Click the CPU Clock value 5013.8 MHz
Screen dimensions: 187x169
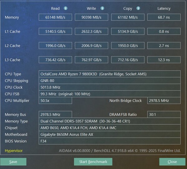click(x=110, y=87)
